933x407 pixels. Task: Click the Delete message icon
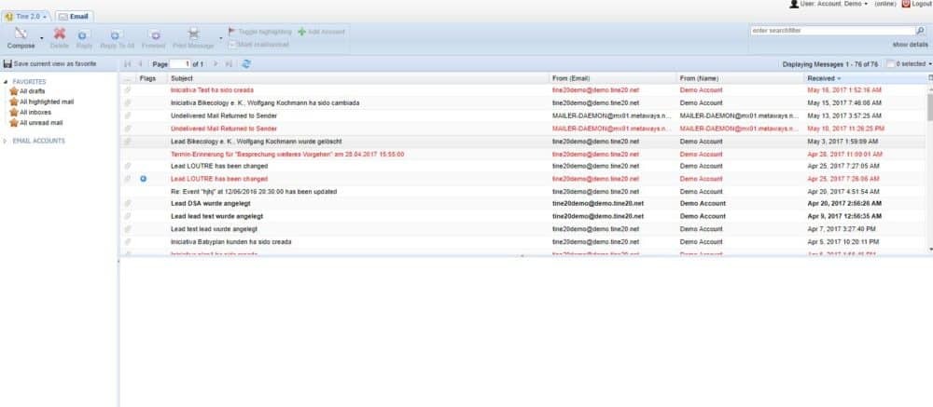click(x=60, y=34)
